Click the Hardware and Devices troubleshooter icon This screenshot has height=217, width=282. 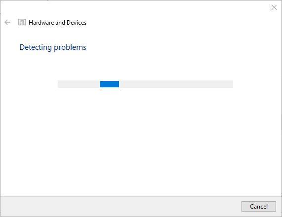pyautogui.click(x=22, y=22)
